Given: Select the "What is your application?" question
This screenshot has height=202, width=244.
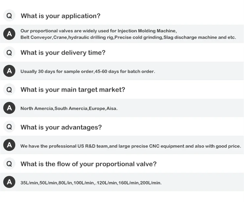Looking at the screenshot, I should (61, 16).
